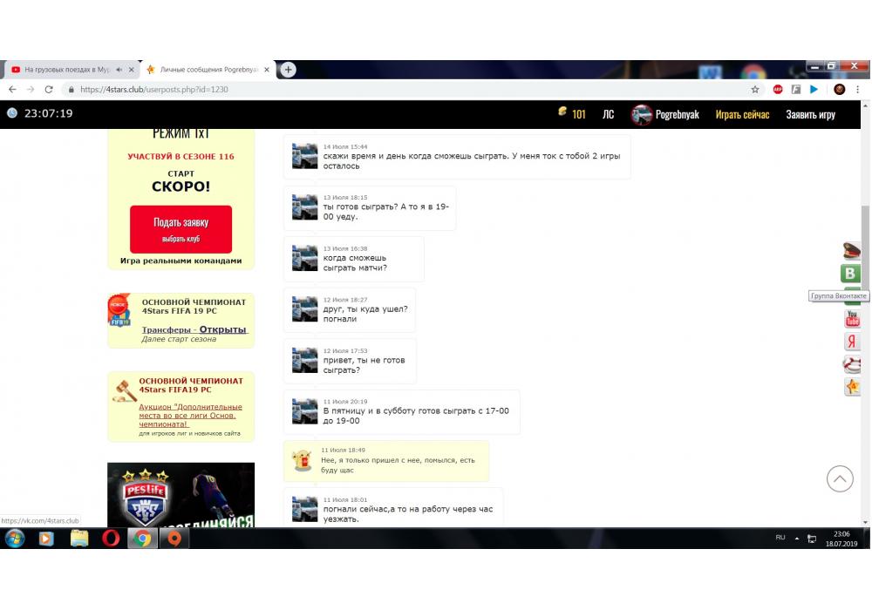The width and height of the screenshot is (872, 610).
Task: Open the red ABP adblock extension
Action: pyautogui.click(x=778, y=90)
